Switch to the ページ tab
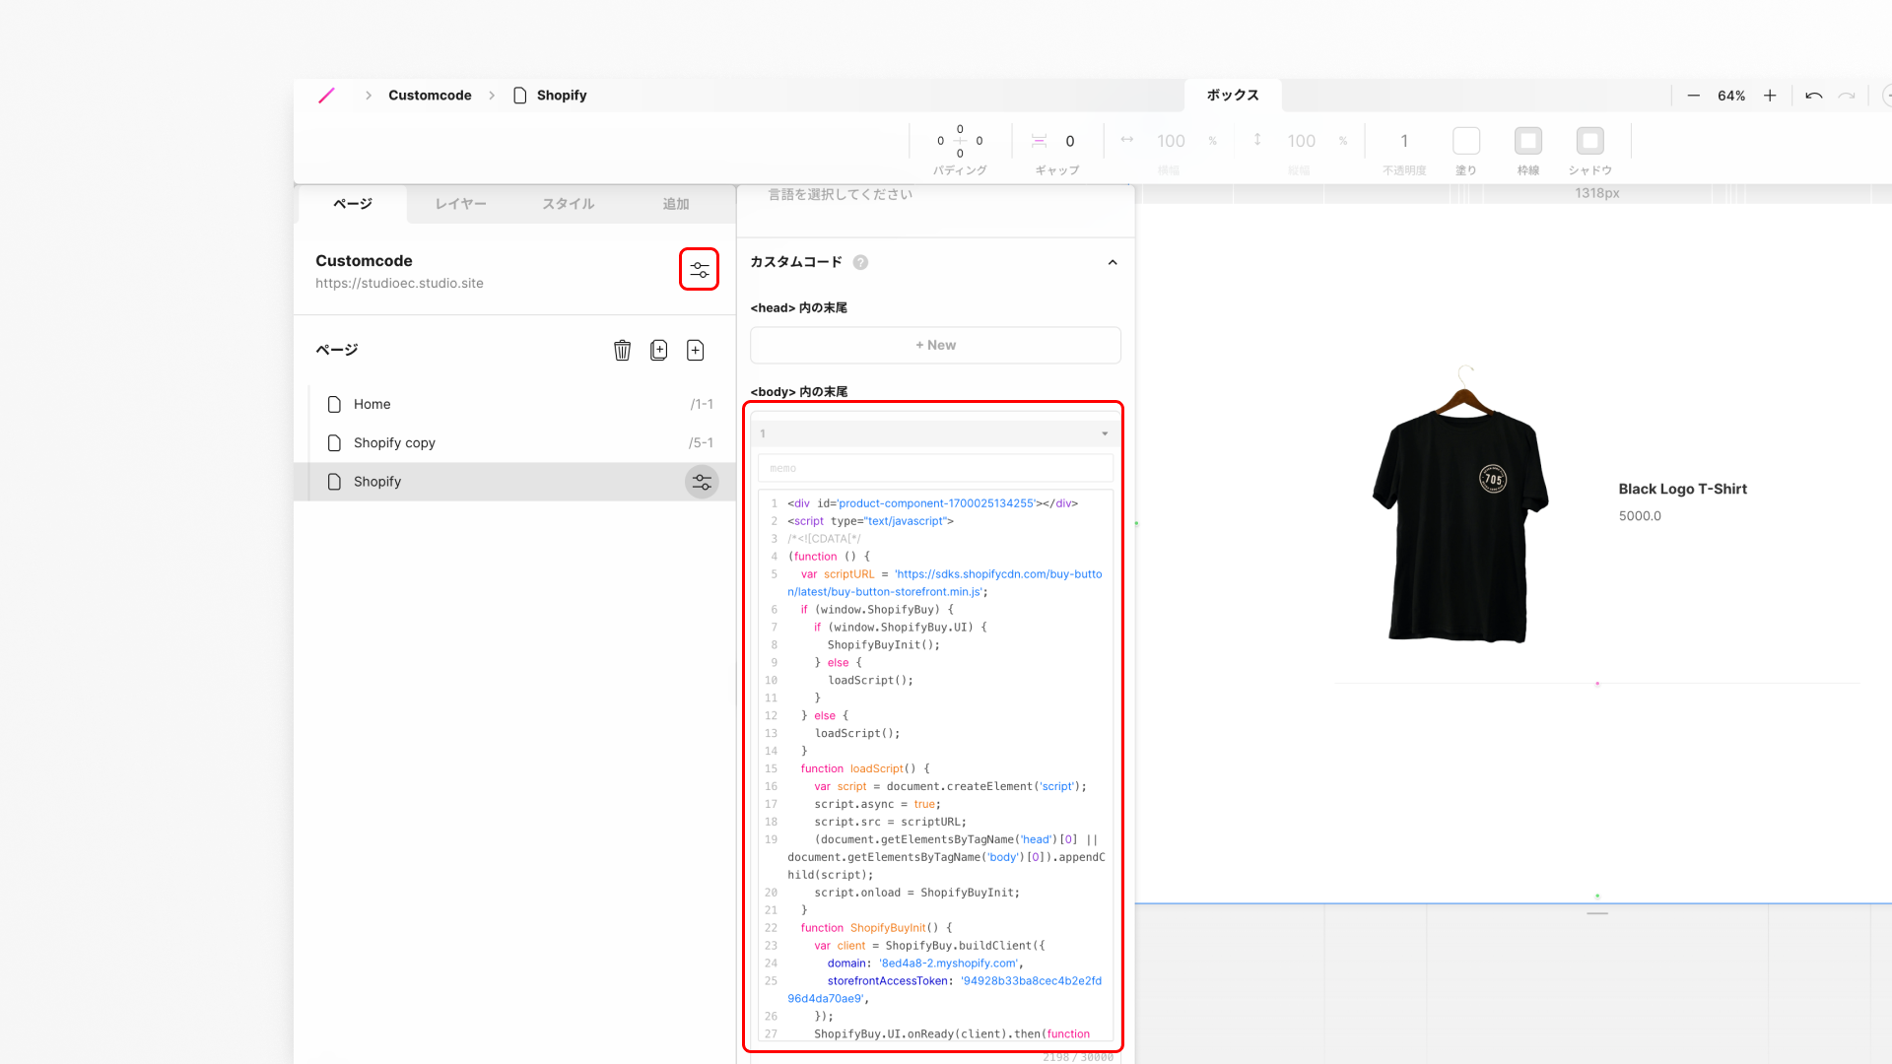 [352, 204]
